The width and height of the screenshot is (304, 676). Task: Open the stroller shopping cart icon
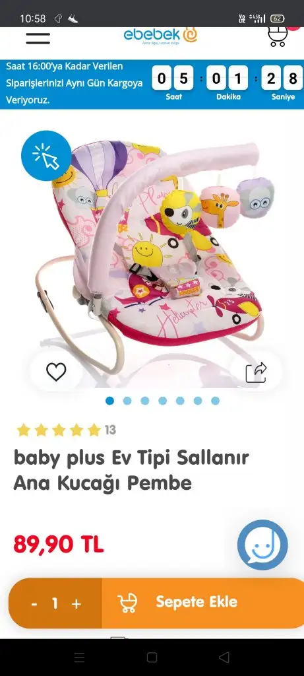(278, 36)
